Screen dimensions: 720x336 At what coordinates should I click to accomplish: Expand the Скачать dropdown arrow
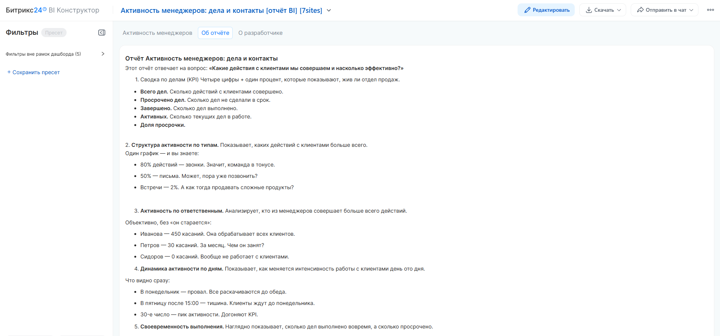click(x=619, y=10)
